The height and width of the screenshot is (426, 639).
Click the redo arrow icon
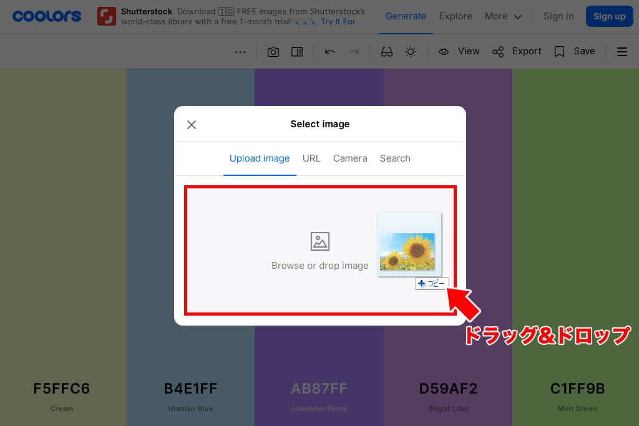pyautogui.click(x=354, y=52)
